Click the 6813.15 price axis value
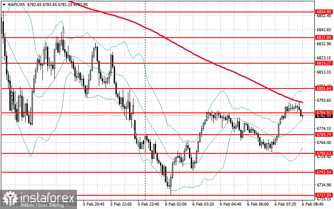This screenshot has height=209, width=334. 324,72
